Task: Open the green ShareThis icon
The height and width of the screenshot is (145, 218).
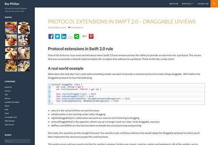Action: [x=77, y=37]
